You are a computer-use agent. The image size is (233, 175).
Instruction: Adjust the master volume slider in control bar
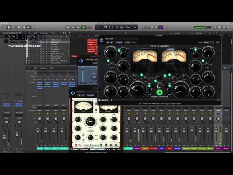click(x=202, y=27)
